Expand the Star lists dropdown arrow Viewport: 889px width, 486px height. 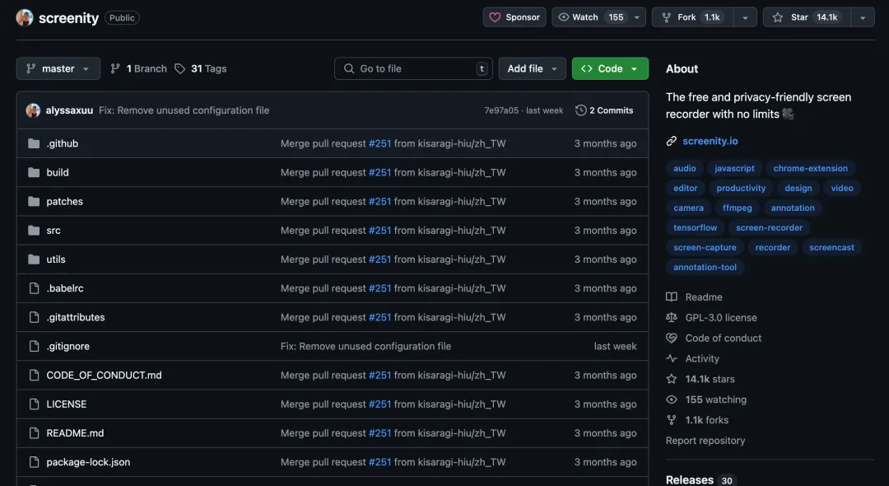[x=862, y=17]
